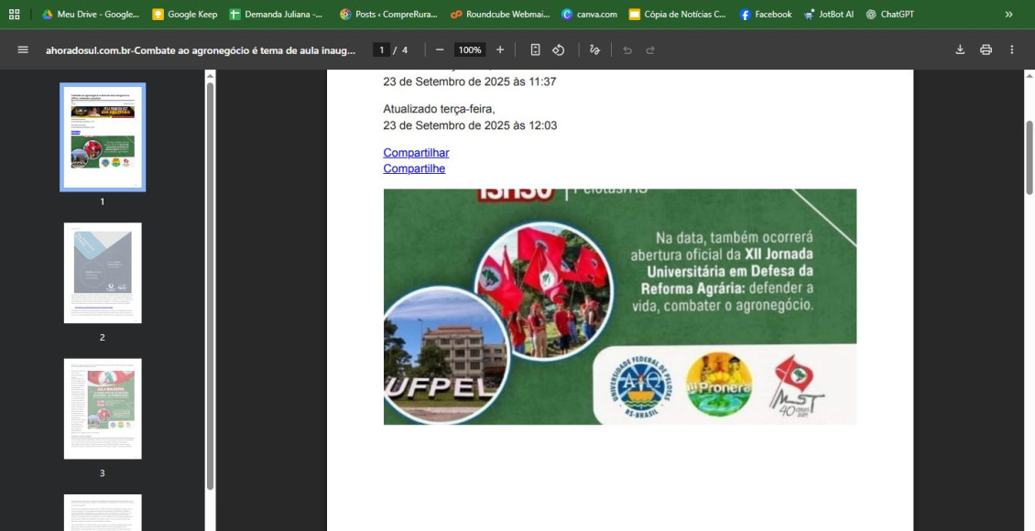Open the Google apps grid icon
The width and height of the screenshot is (1035, 531).
(x=12, y=14)
